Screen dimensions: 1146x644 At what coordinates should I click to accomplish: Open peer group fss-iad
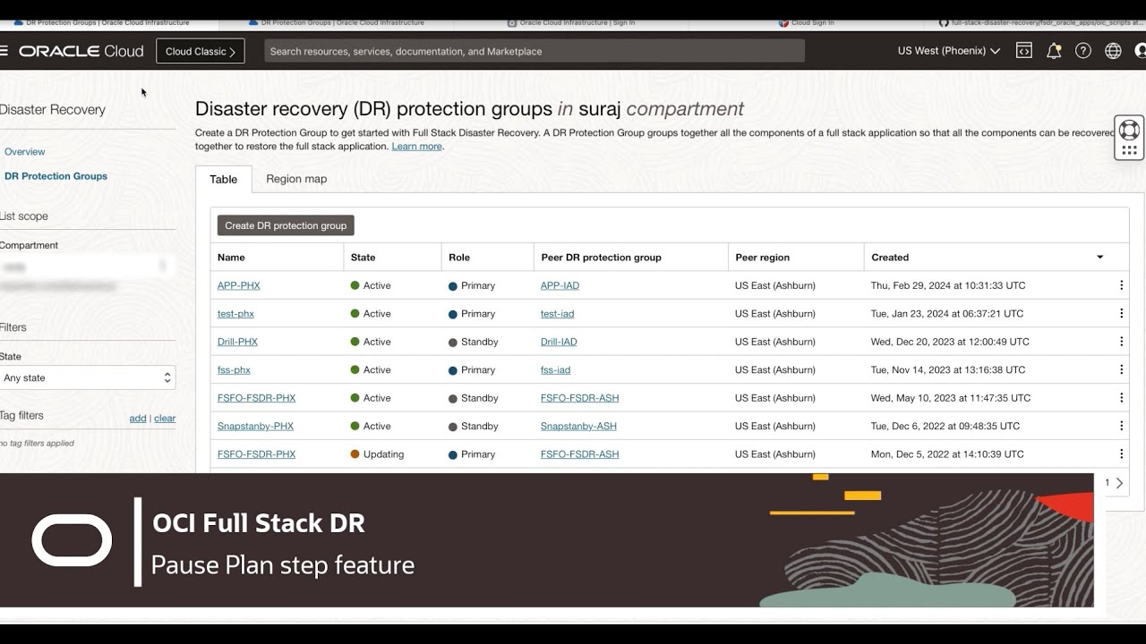click(555, 369)
